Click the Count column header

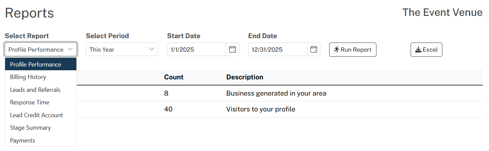[174, 77]
